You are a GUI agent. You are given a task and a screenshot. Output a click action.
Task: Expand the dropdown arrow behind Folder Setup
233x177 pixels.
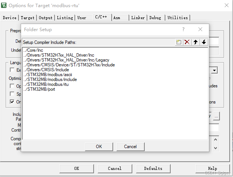click(x=214, y=70)
